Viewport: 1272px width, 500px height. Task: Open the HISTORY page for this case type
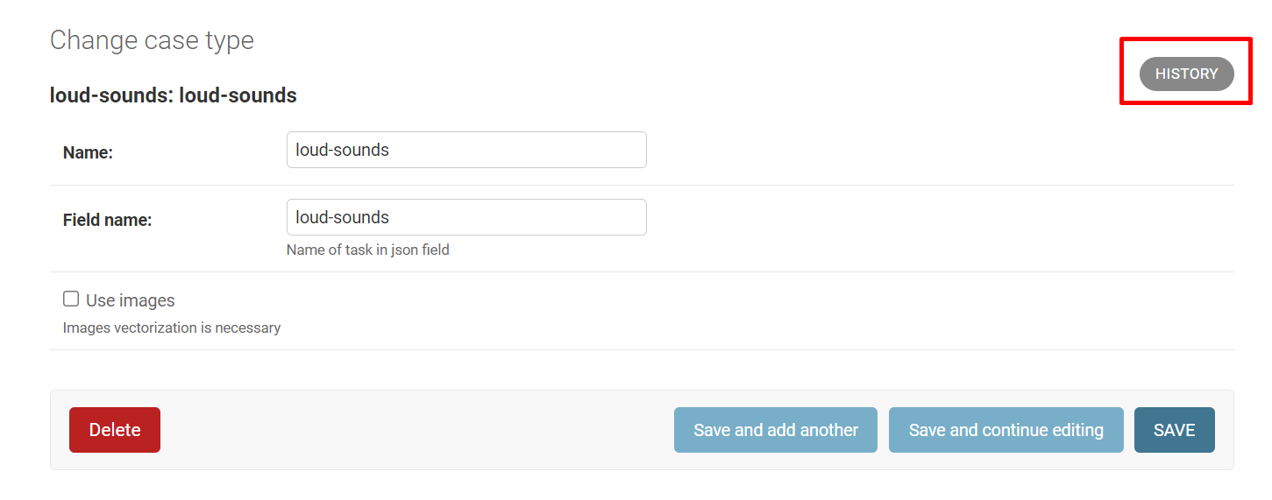coord(1186,74)
